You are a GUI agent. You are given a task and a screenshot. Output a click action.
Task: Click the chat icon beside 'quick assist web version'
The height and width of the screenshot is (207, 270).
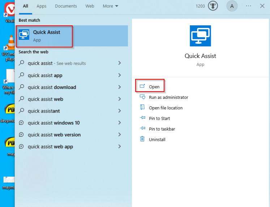point(21,135)
